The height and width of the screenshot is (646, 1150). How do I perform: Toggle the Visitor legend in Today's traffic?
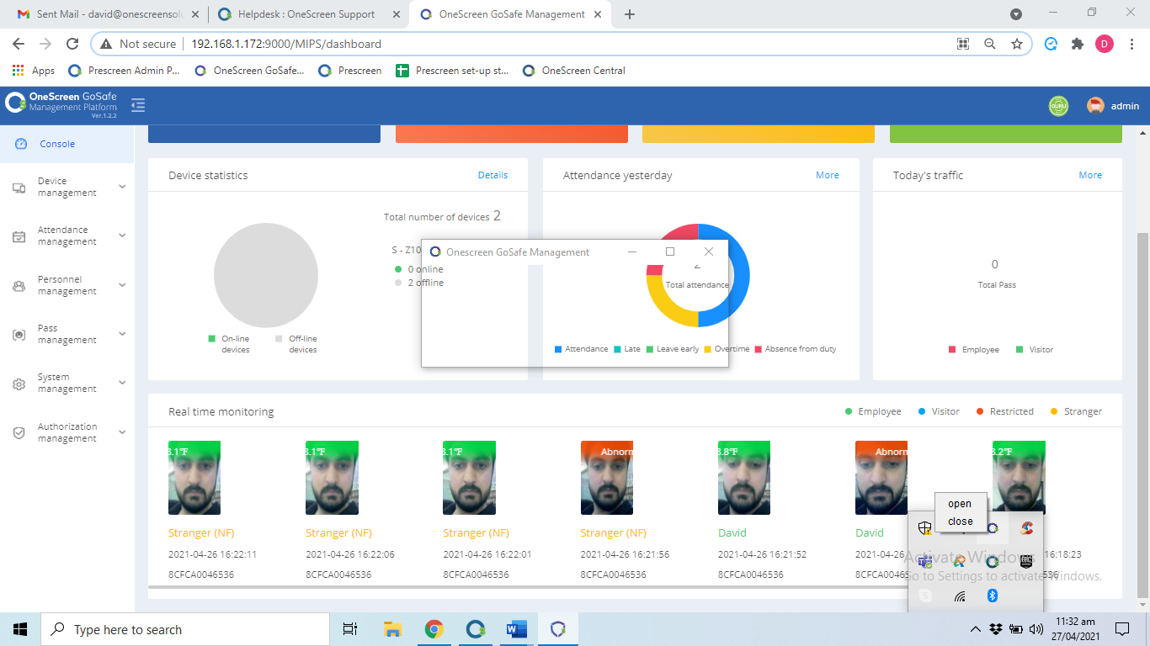pos(1034,350)
